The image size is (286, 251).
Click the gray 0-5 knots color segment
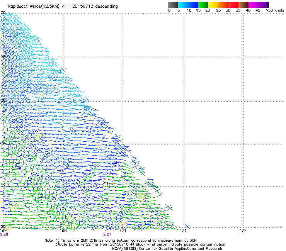point(173,5)
